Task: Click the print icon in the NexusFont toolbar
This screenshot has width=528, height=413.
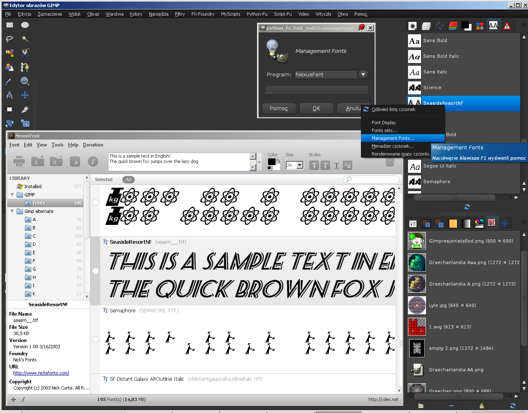Action: tap(19, 162)
